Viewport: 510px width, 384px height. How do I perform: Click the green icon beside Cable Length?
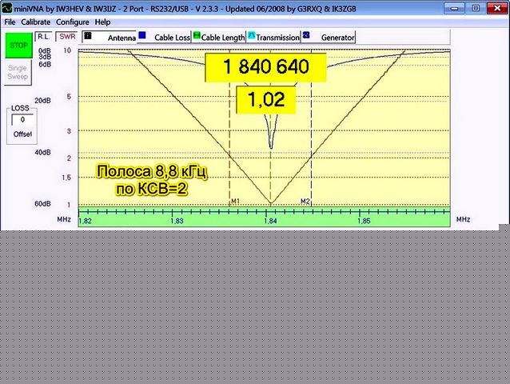(196, 37)
